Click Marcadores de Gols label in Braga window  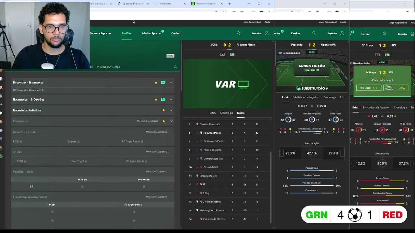coord(362,63)
